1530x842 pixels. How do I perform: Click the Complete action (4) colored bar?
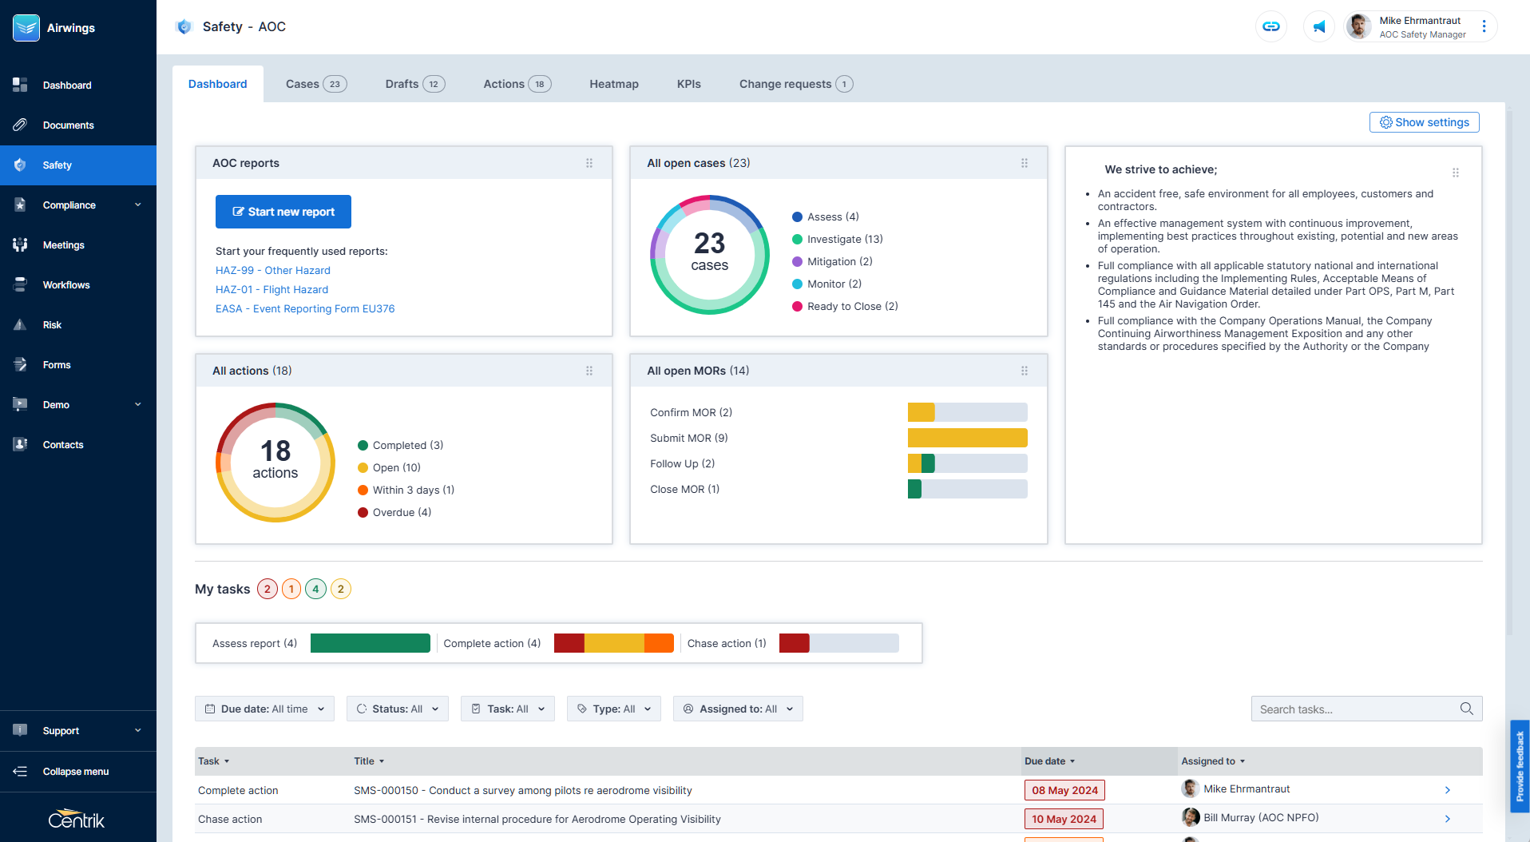click(614, 643)
